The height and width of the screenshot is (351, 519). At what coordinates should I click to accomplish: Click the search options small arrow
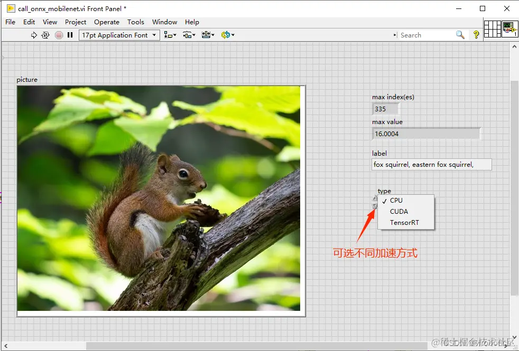click(395, 35)
